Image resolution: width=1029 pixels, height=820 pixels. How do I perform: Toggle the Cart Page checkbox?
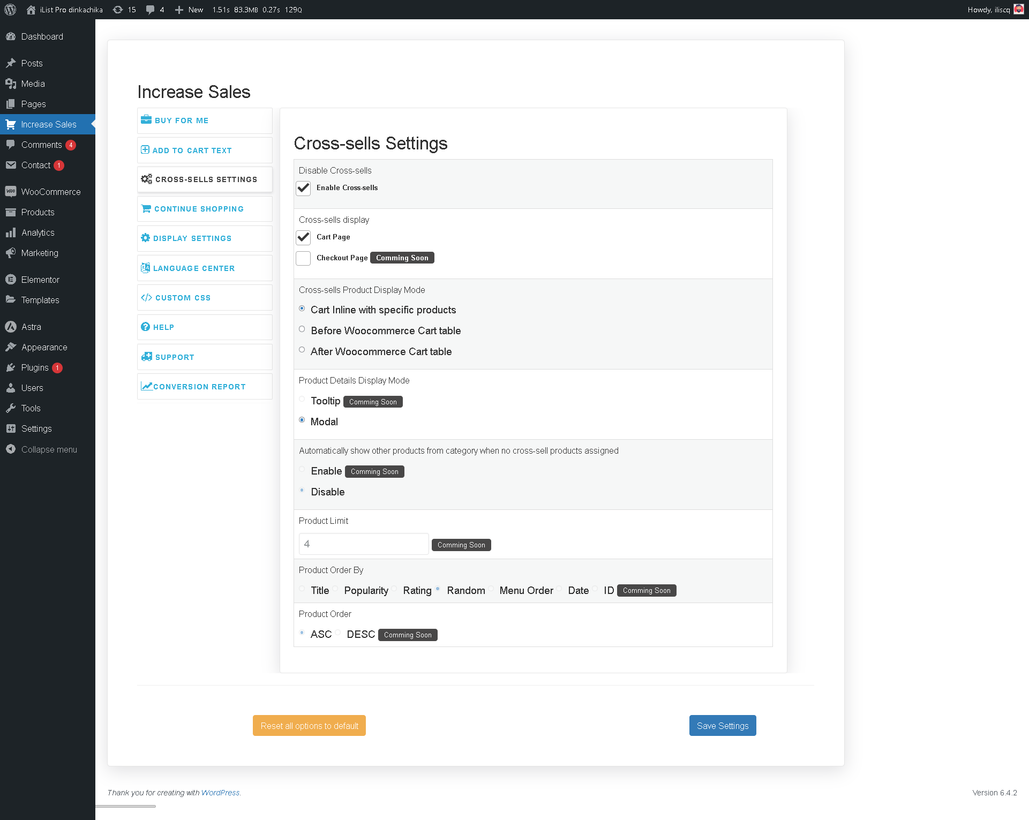[x=303, y=237]
